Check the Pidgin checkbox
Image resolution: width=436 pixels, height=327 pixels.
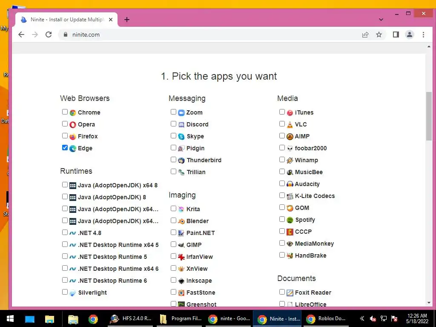(x=173, y=148)
